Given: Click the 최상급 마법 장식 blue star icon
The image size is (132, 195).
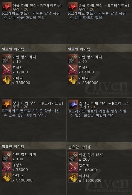Looking at the screenshot, I should point(73,105).
